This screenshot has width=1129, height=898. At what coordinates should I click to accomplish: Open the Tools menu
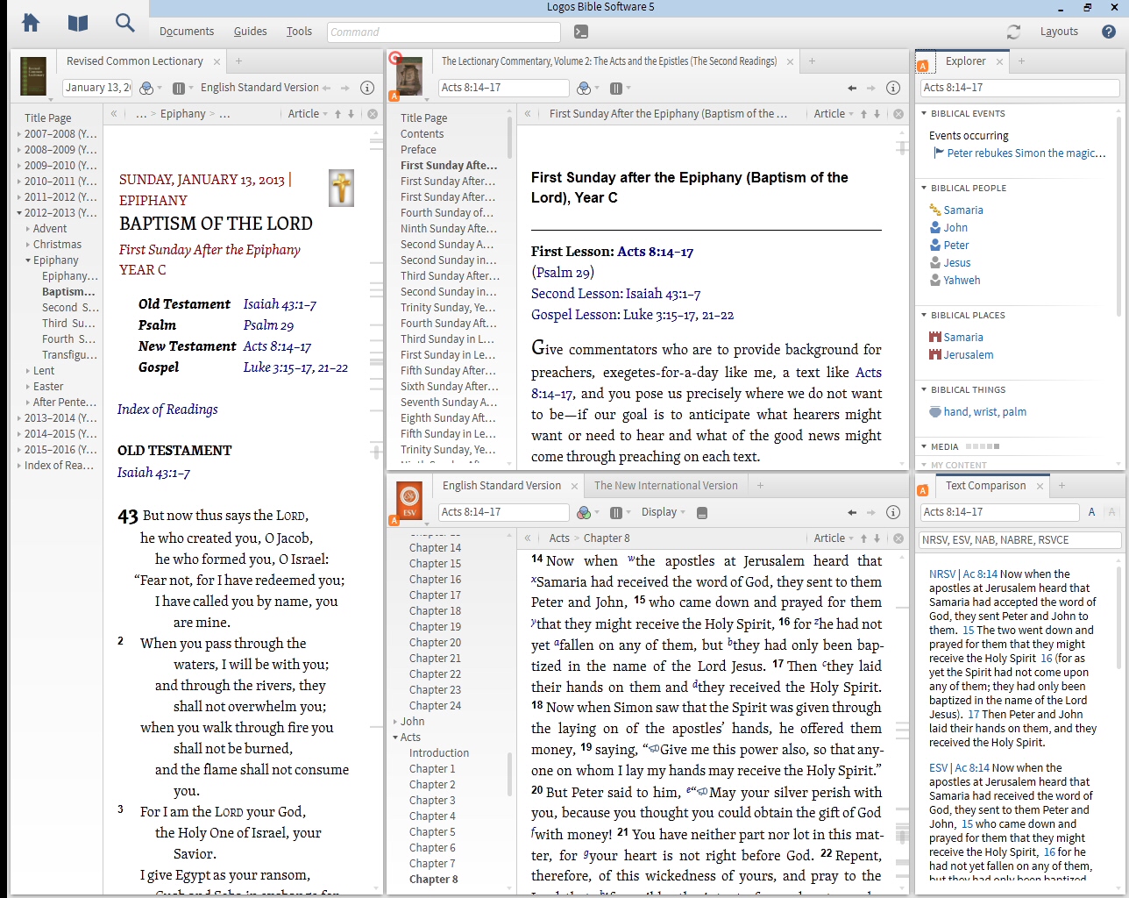click(x=299, y=32)
